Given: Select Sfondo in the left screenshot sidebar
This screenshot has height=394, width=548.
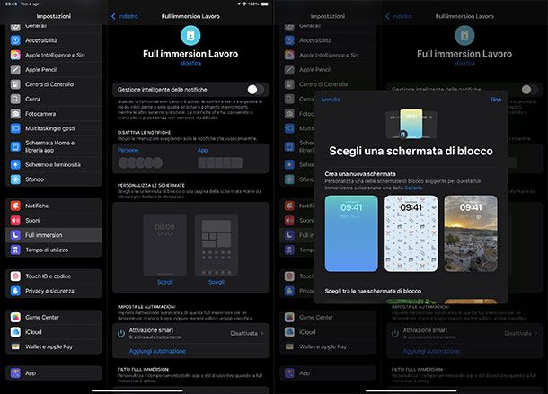Looking at the screenshot, I should (54, 179).
